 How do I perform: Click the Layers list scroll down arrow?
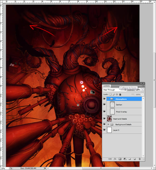click(x=143, y=156)
